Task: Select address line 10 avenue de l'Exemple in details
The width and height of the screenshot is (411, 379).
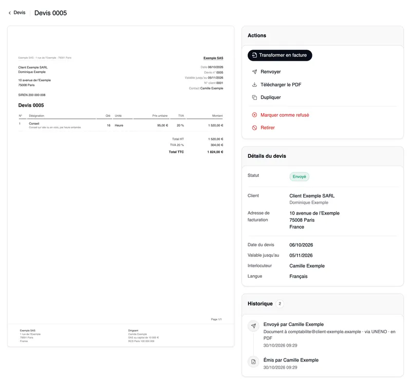Action: [x=314, y=213]
